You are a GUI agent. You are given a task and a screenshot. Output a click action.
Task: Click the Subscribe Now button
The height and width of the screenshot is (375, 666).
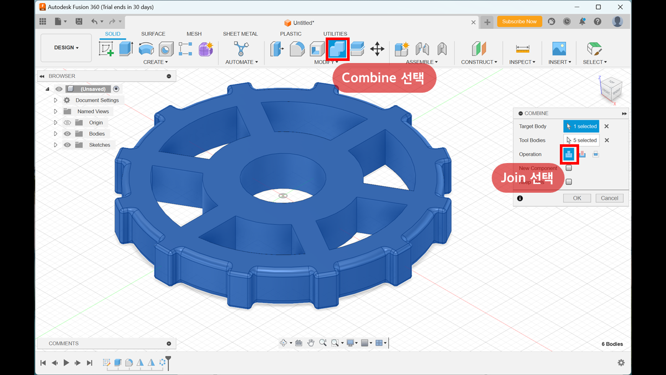tap(519, 21)
